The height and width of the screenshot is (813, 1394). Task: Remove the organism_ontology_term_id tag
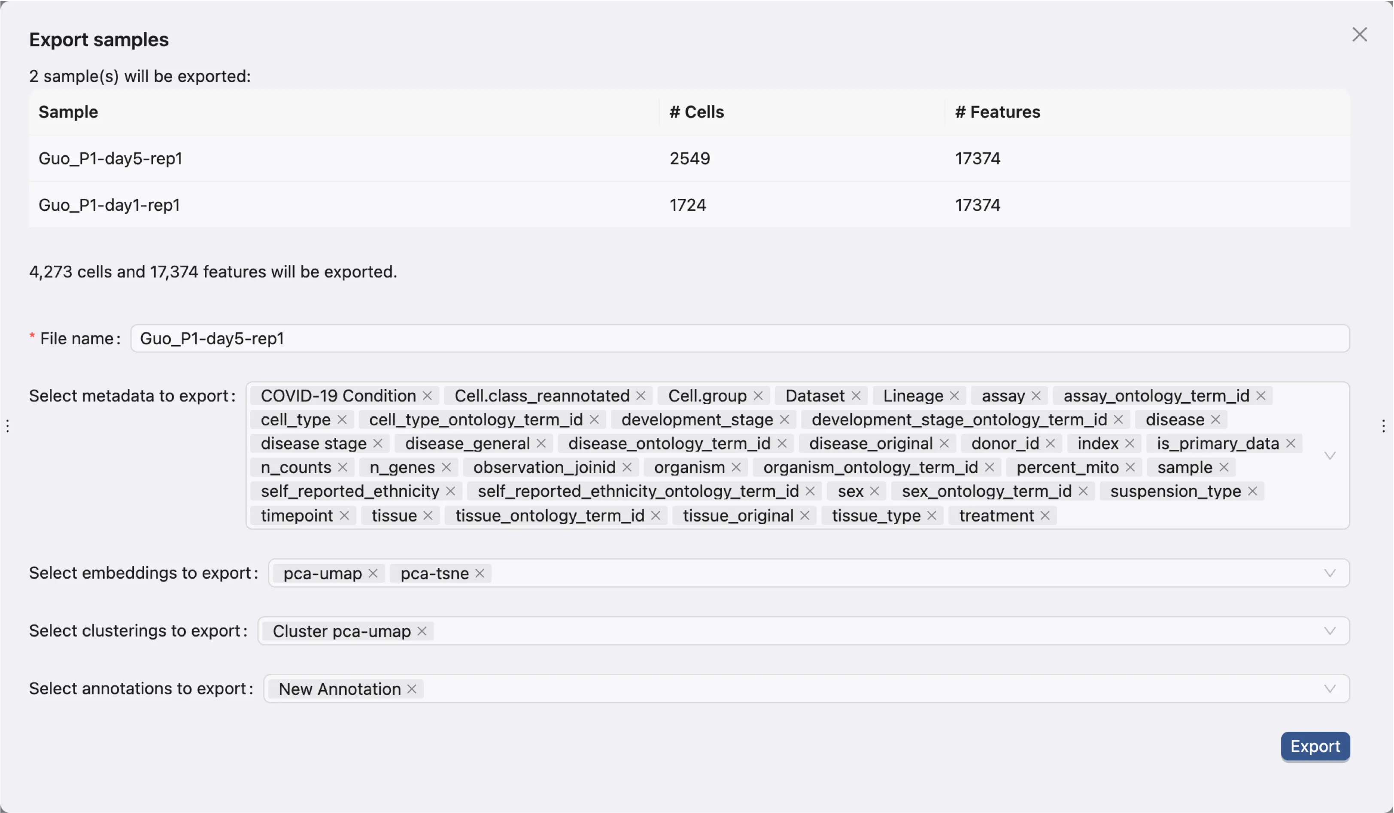pyautogui.click(x=990, y=467)
